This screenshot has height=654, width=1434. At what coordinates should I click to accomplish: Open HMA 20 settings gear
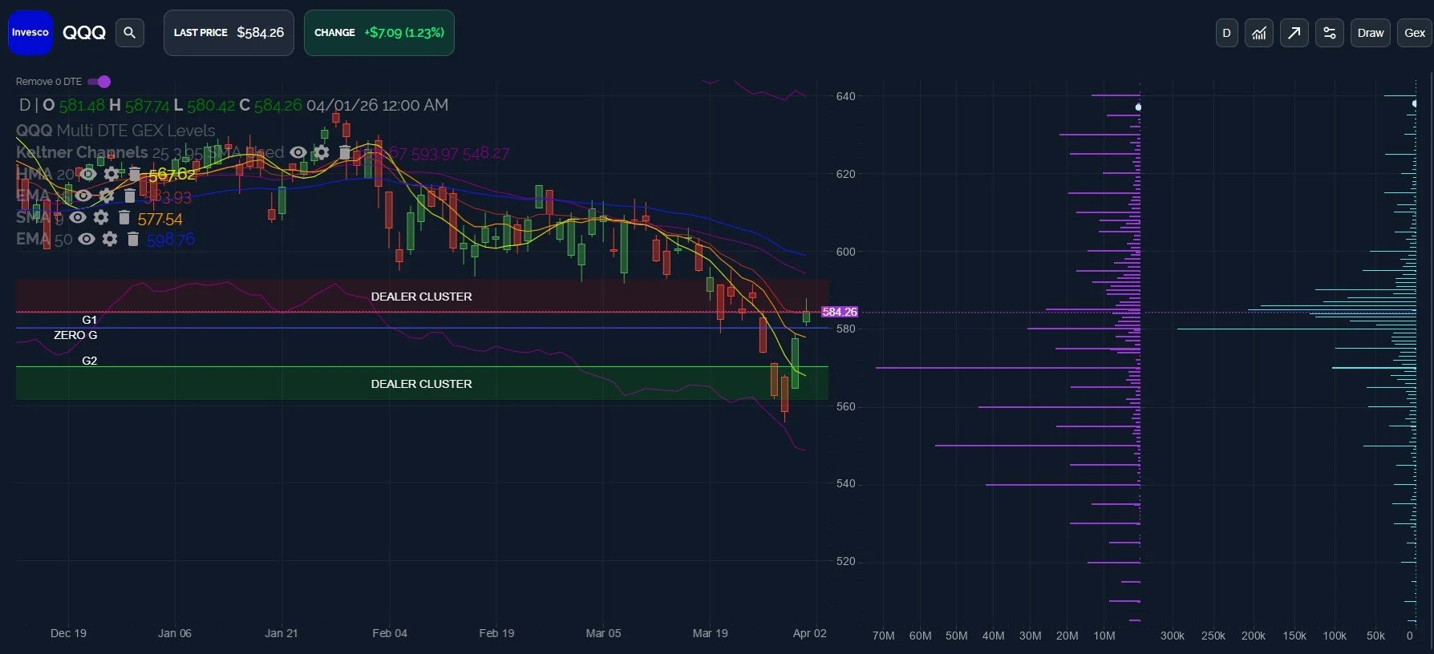[x=111, y=174]
